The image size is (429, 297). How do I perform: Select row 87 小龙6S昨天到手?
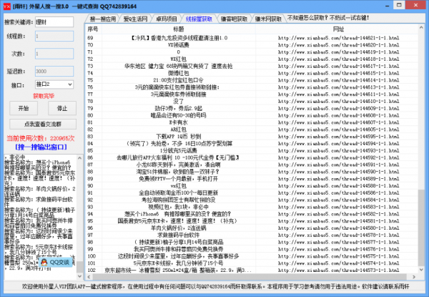click(x=252, y=165)
